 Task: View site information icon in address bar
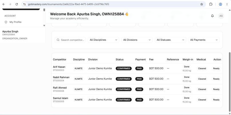pos(25,4)
